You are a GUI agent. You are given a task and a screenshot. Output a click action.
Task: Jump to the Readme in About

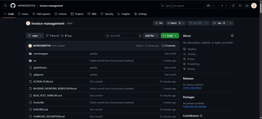190,49
